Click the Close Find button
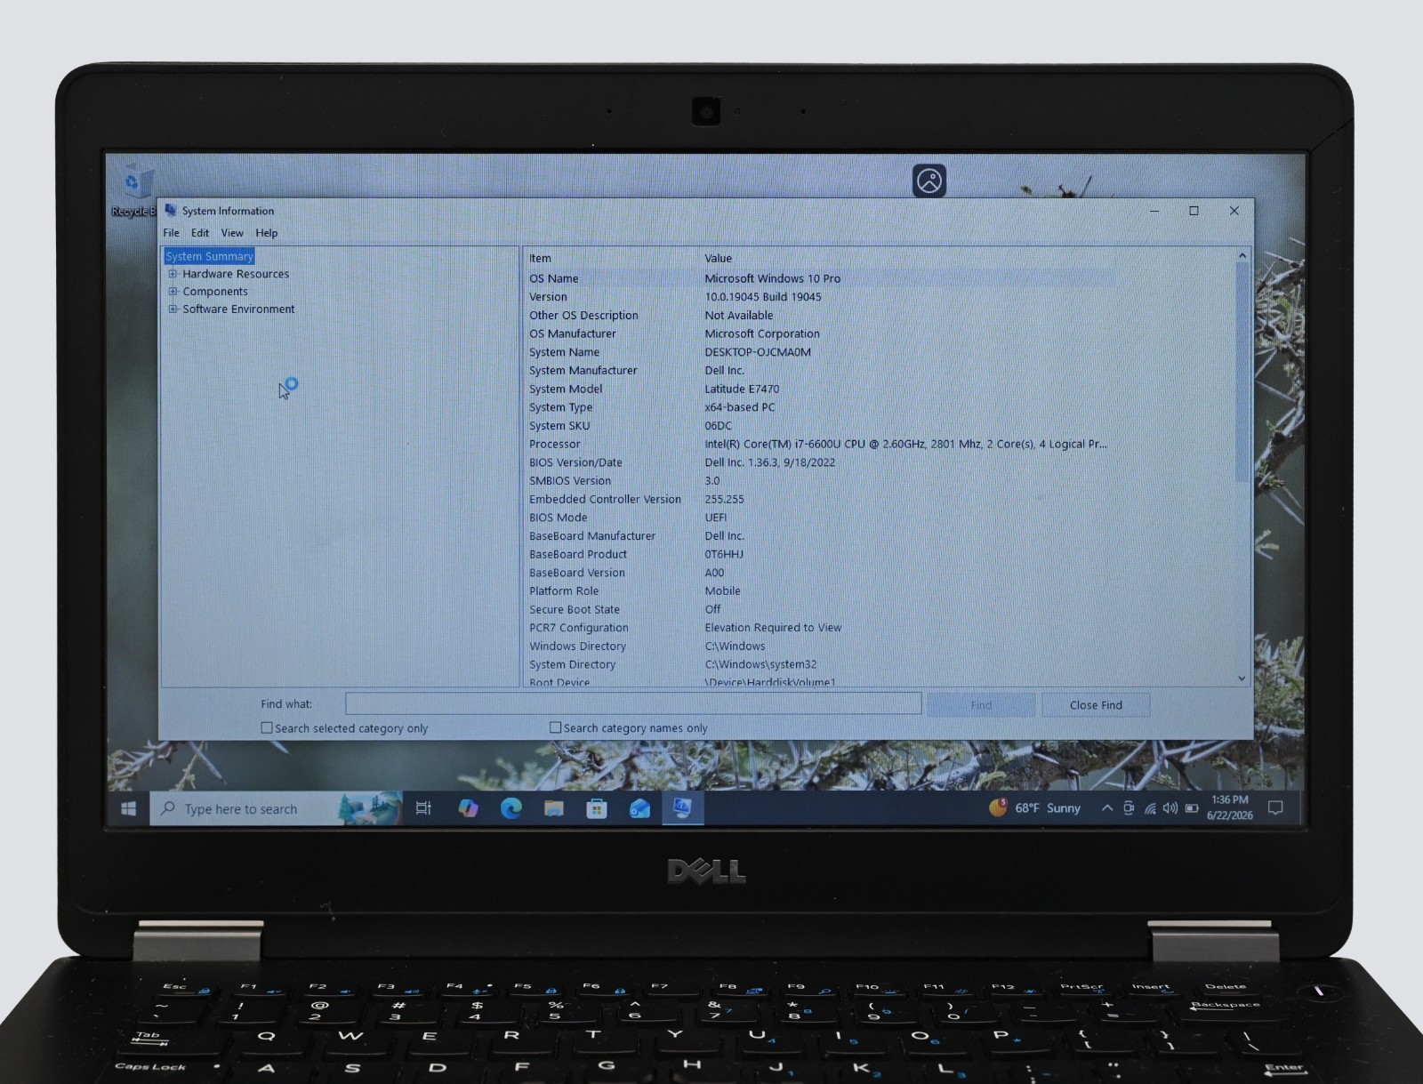 [x=1096, y=705]
